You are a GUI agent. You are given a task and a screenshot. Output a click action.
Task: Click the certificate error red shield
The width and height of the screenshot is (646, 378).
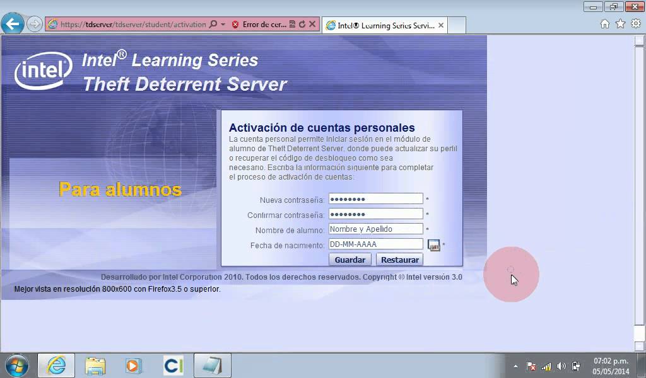[x=235, y=25]
